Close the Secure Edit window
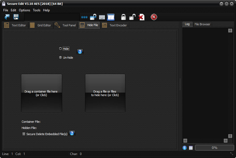This screenshot has height=158, width=236. (232, 3)
